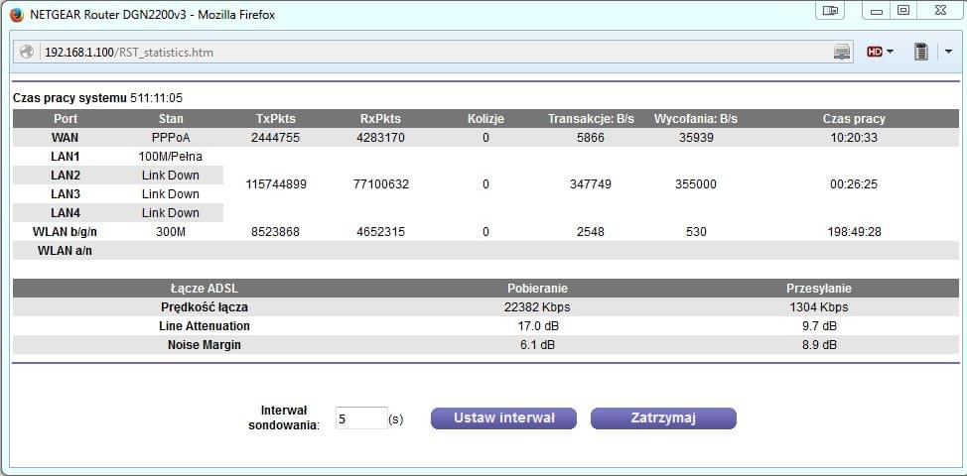Click the Ustaw interwał button
The height and width of the screenshot is (476, 967).
(503, 418)
